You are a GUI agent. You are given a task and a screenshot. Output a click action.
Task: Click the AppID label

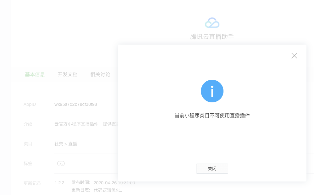pos(30,104)
